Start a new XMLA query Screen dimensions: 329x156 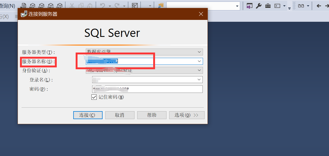coord(50,6)
